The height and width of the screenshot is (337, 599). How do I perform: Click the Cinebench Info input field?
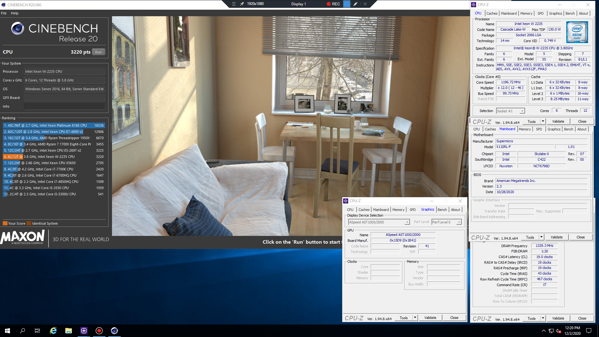64,106
